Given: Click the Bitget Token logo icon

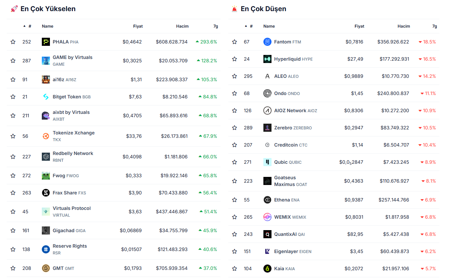Looking at the screenshot, I should pyautogui.click(x=46, y=97).
